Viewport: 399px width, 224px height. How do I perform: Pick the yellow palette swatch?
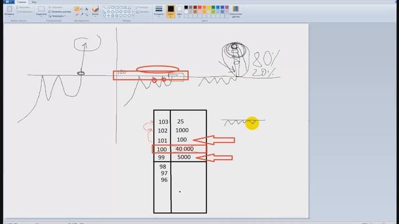click(x=209, y=7)
